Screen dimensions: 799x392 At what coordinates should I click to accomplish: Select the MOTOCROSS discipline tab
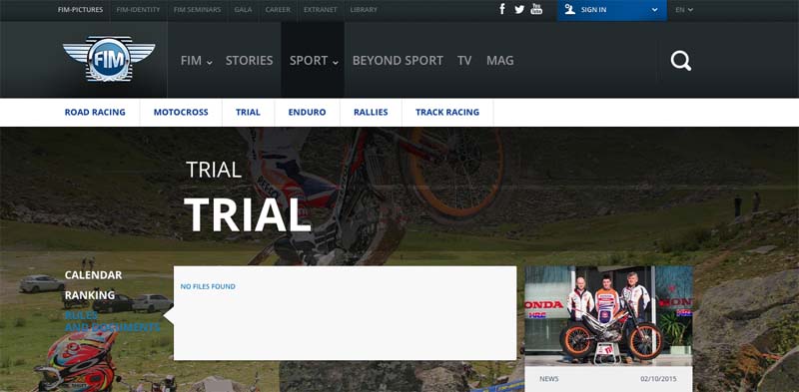pyautogui.click(x=181, y=113)
